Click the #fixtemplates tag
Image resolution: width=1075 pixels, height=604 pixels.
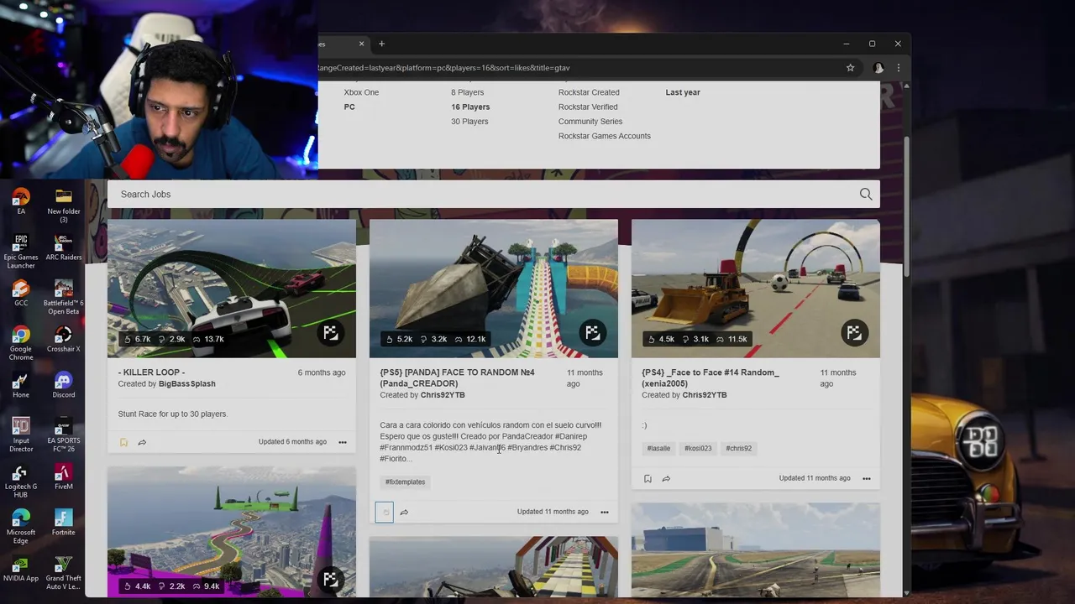click(x=405, y=482)
